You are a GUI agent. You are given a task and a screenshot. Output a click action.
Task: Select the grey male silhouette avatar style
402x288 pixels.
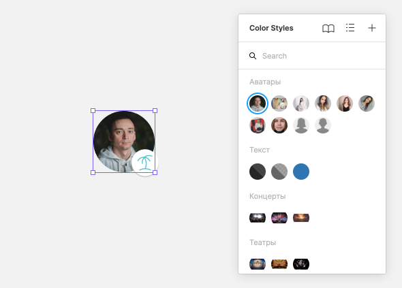click(323, 125)
